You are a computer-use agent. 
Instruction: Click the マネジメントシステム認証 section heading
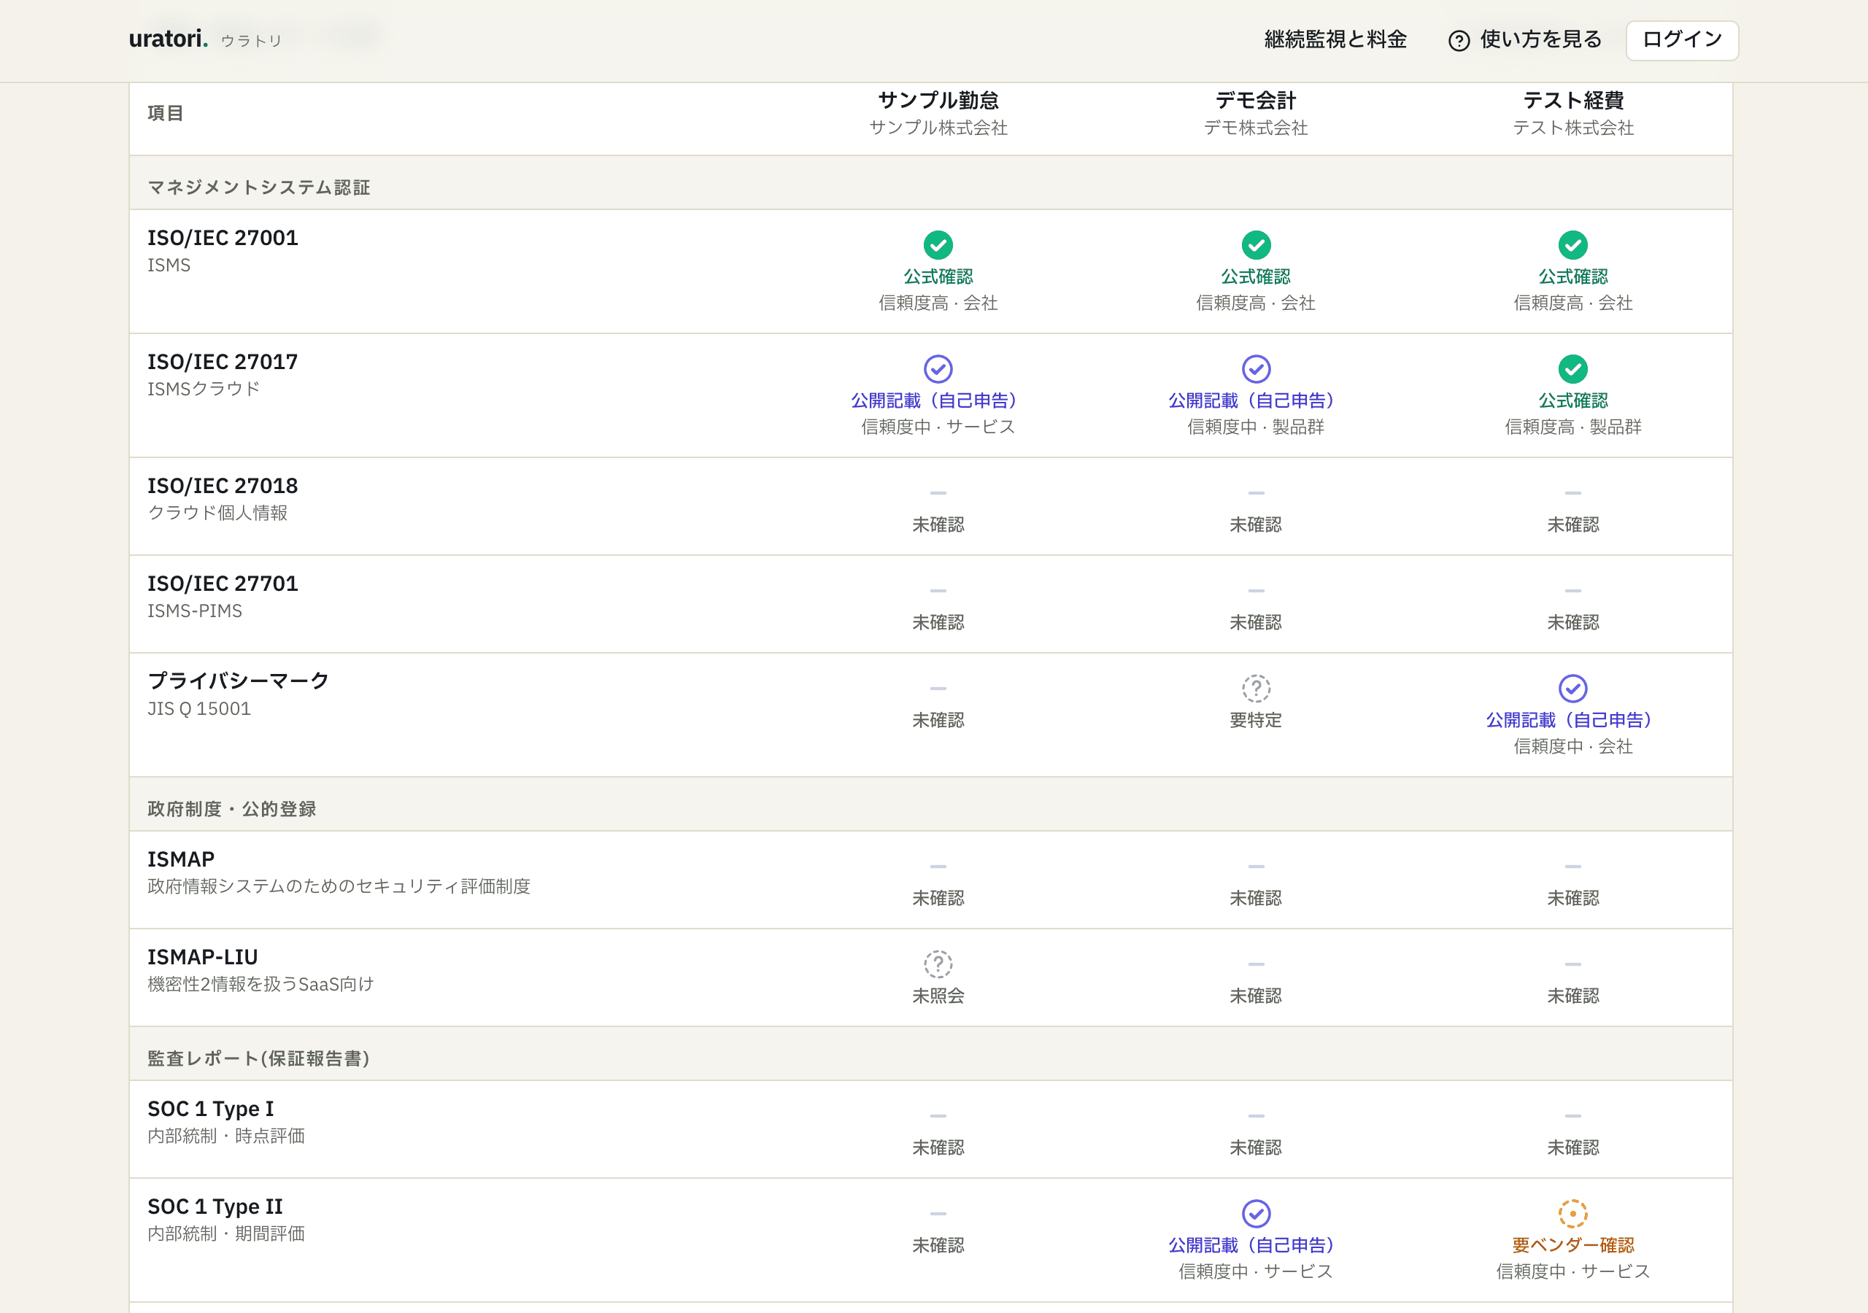[x=259, y=187]
